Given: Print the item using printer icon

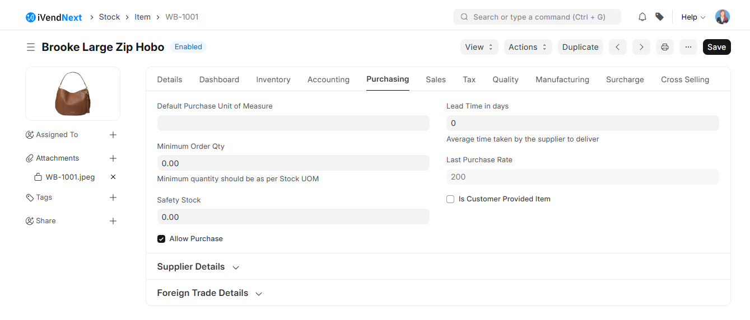Looking at the screenshot, I should 664,47.
